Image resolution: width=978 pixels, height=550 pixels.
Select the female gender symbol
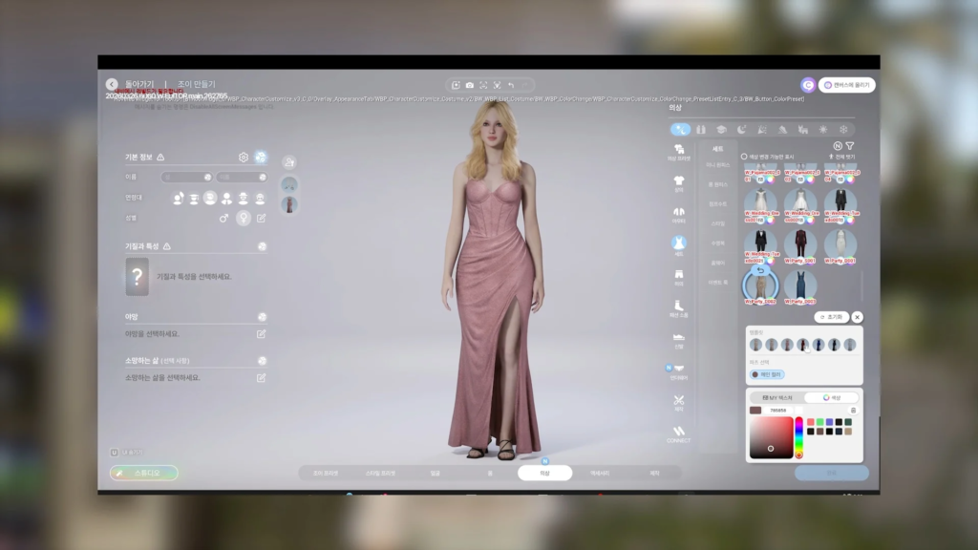[244, 218]
